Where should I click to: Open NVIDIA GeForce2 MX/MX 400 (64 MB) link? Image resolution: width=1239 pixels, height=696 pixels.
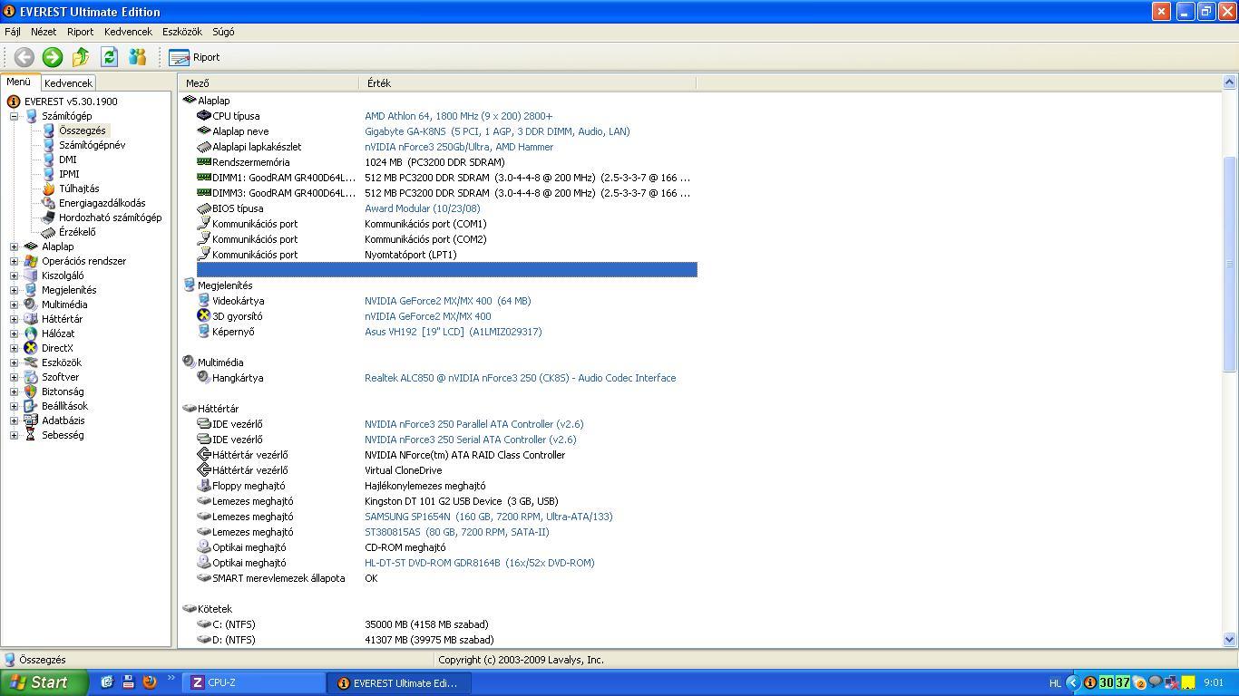447,301
